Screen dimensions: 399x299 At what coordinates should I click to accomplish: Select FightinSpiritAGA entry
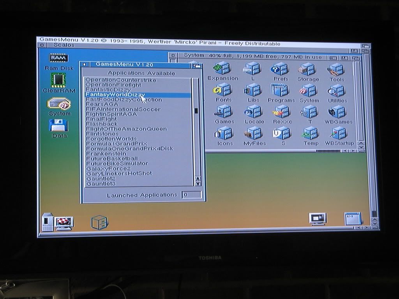click(x=138, y=114)
